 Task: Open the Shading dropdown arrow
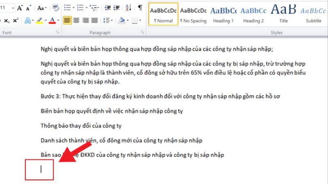coord(128,20)
